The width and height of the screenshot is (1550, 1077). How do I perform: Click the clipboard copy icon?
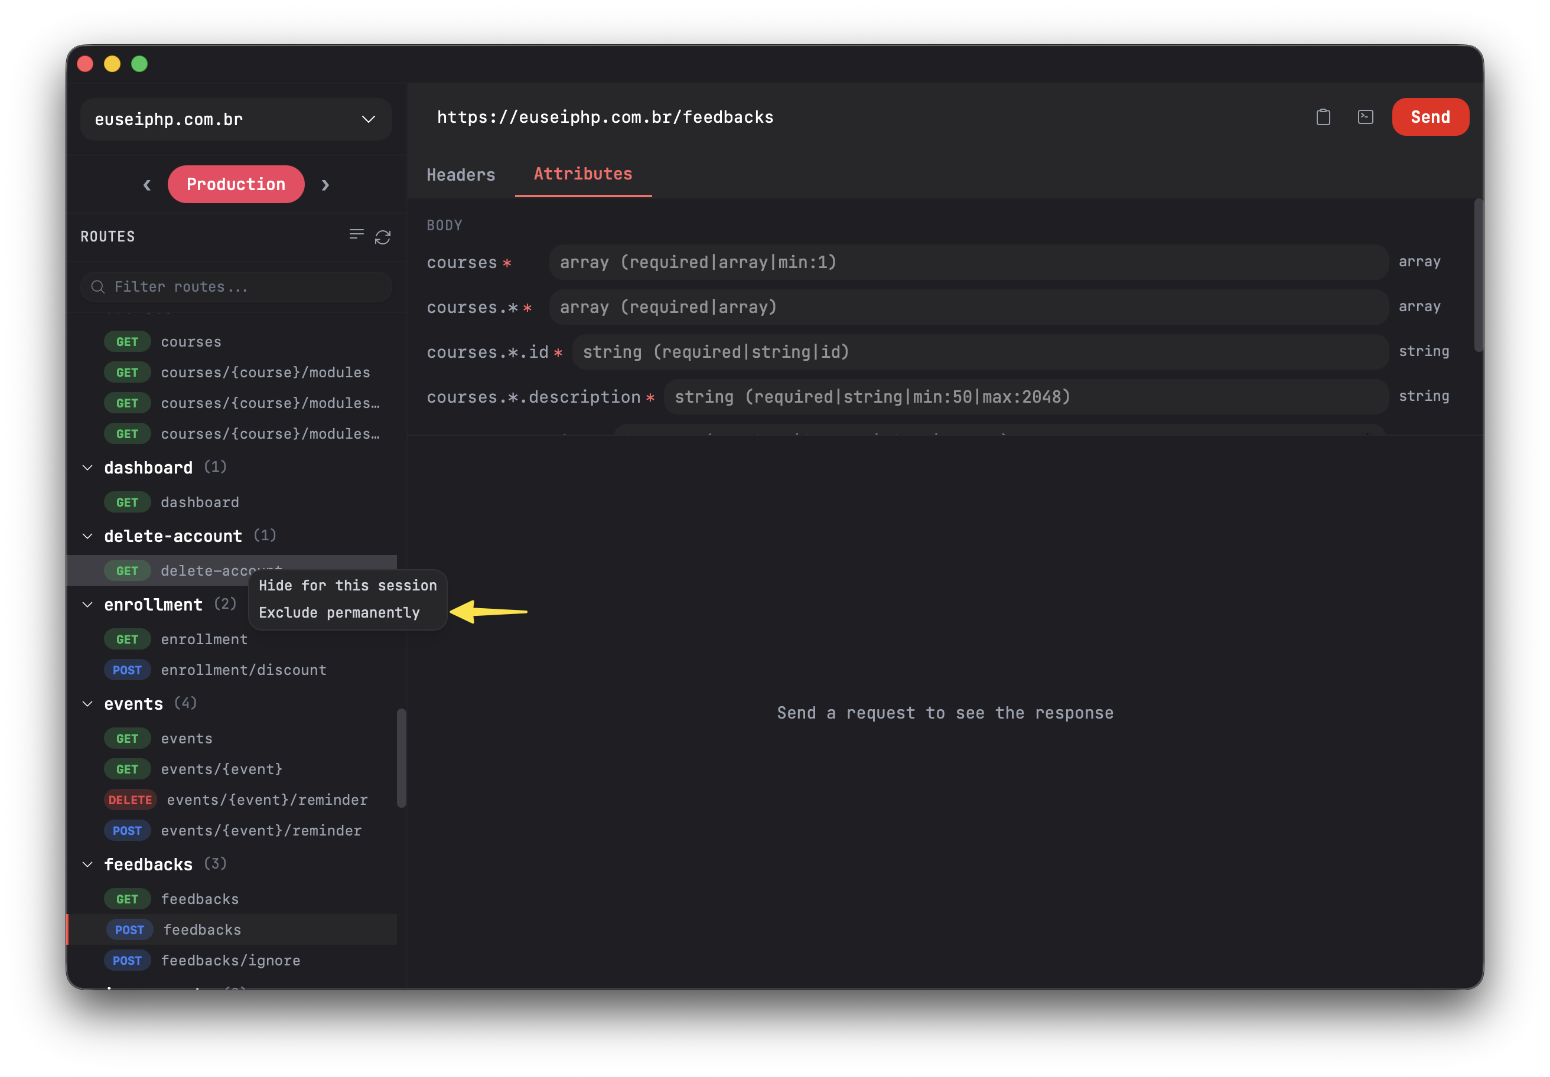coord(1323,118)
